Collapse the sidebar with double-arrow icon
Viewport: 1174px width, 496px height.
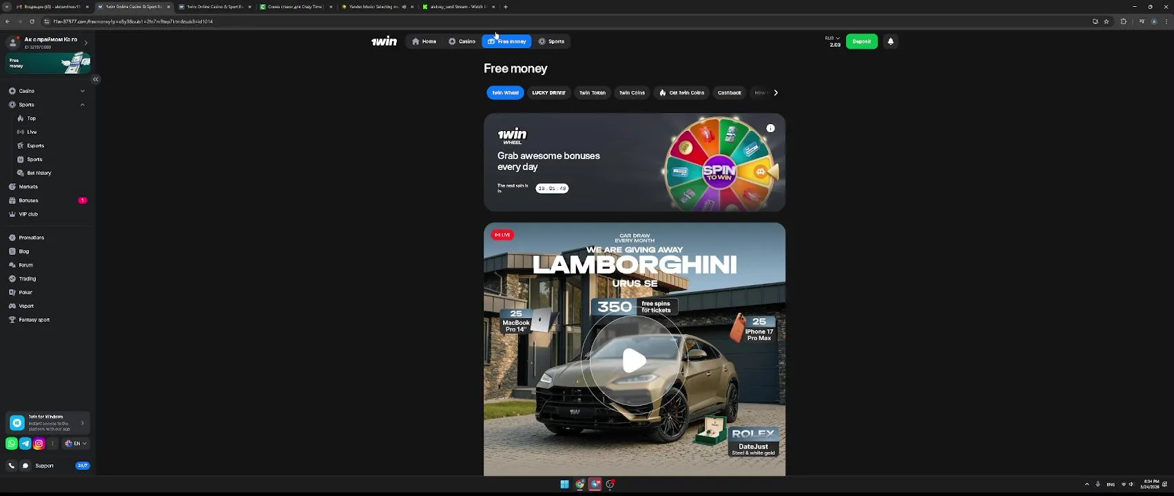tap(96, 79)
